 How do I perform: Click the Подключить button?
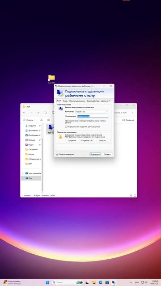[95, 154]
